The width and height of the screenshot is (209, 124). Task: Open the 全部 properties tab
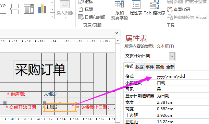click(x=170, y=67)
